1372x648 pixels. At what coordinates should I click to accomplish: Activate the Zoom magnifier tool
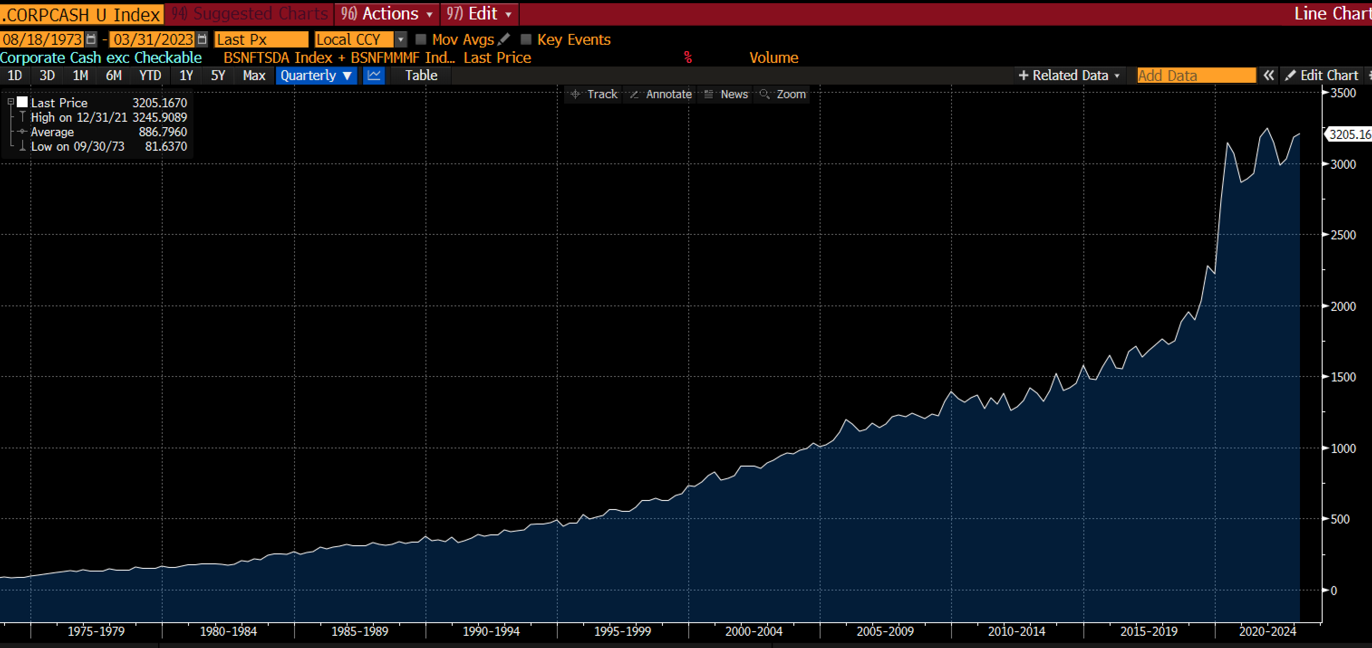coord(783,94)
